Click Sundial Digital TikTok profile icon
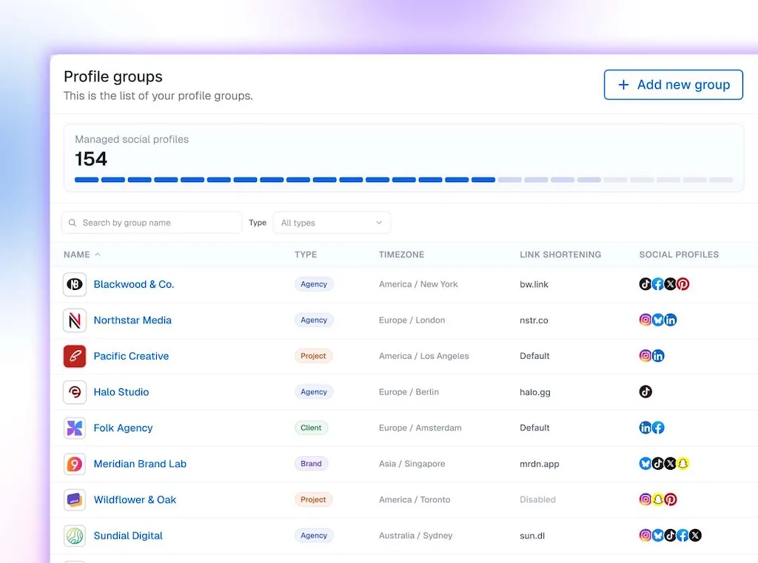Viewport: 758px width, 563px height. click(670, 535)
